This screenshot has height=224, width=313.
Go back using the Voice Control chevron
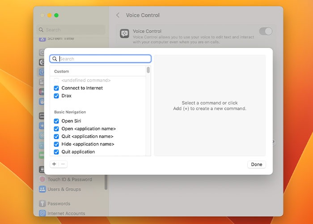click(x=118, y=15)
